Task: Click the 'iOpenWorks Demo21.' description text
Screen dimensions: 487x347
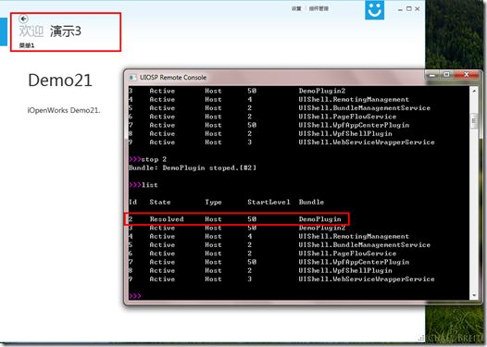Action: 64,110
